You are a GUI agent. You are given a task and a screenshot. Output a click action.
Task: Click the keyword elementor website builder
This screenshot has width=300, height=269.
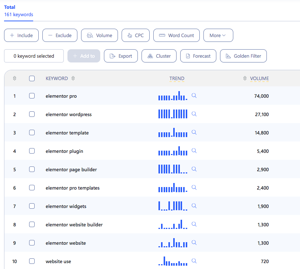click(x=74, y=225)
